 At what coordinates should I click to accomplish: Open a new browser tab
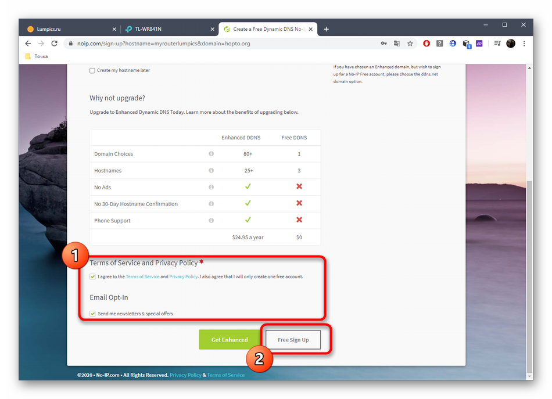pyautogui.click(x=327, y=29)
